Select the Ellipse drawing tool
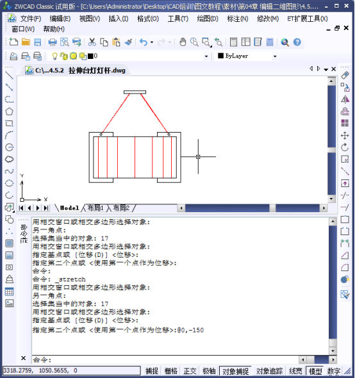This screenshot has width=355, height=378. 9,183
